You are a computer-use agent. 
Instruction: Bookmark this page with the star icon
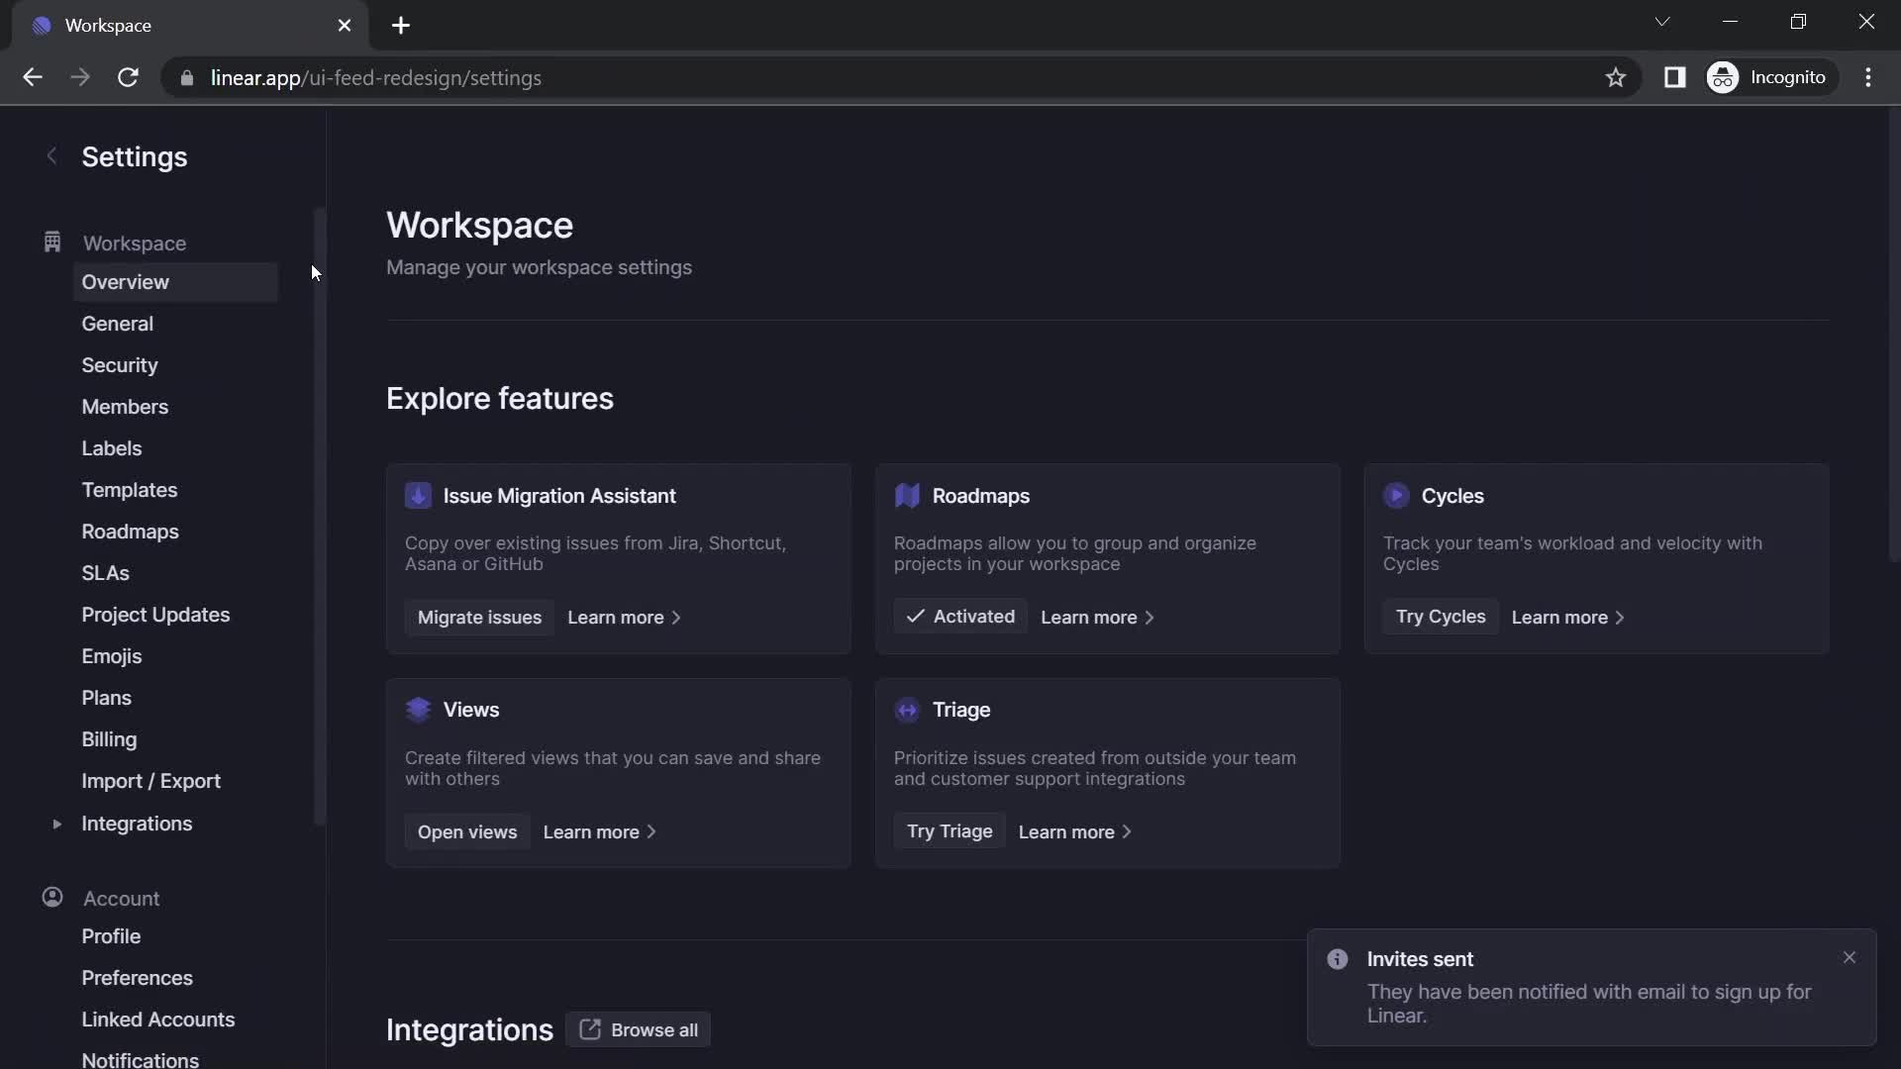(1616, 77)
